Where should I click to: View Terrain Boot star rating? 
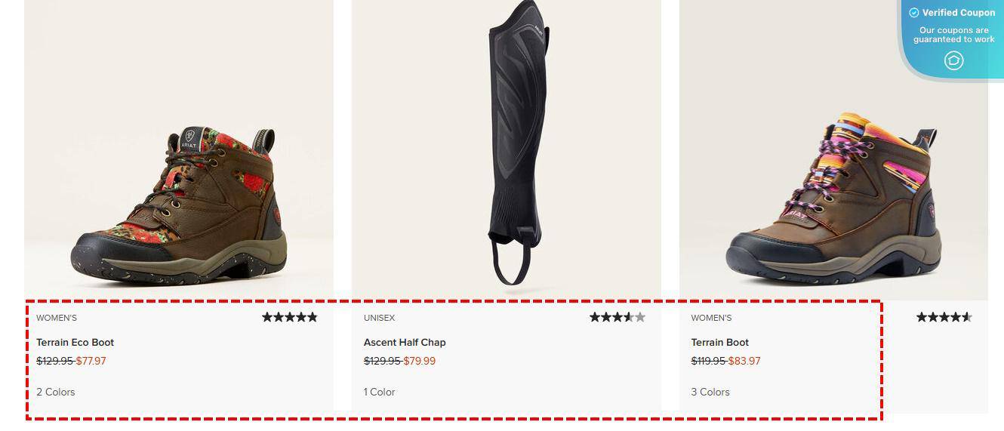[x=944, y=317]
